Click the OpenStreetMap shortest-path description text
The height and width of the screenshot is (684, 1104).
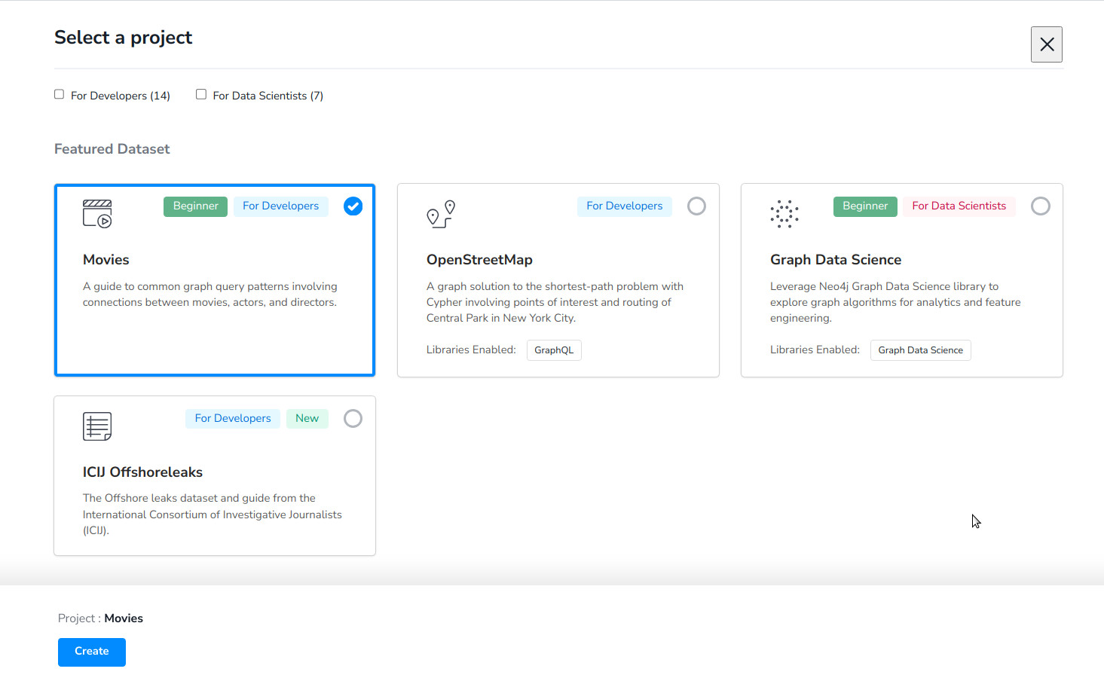555,302
